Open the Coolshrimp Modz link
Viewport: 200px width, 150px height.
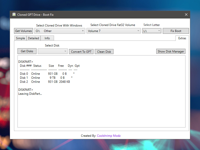tap(109, 136)
